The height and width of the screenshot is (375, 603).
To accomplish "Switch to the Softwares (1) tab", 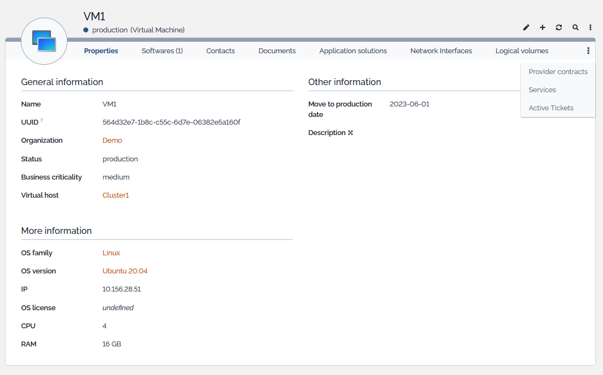I will pyautogui.click(x=162, y=51).
